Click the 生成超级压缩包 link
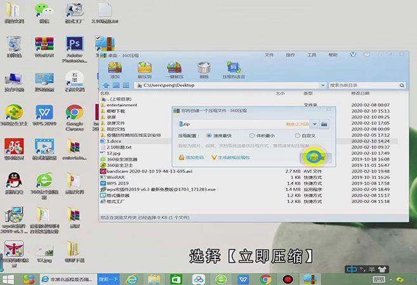Image resolution: width=417 pixels, height=285 pixels. click(230, 157)
